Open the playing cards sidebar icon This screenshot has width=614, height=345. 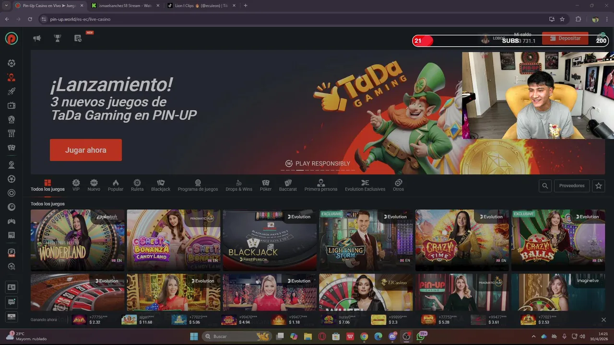click(x=12, y=148)
